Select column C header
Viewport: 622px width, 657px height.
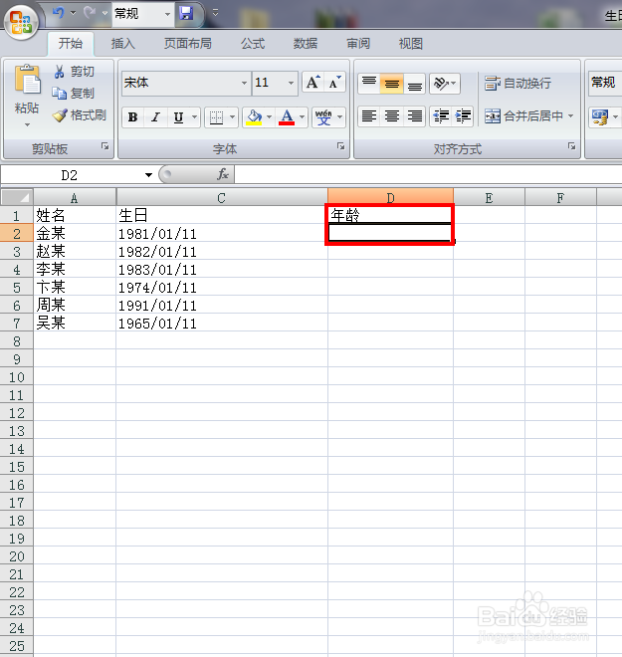tap(222, 197)
